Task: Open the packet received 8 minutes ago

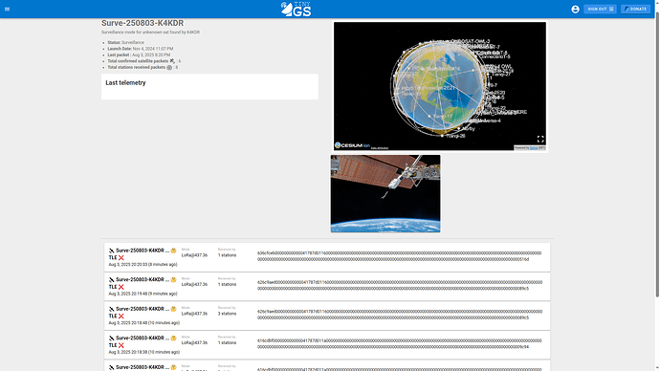Action: click(327, 257)
